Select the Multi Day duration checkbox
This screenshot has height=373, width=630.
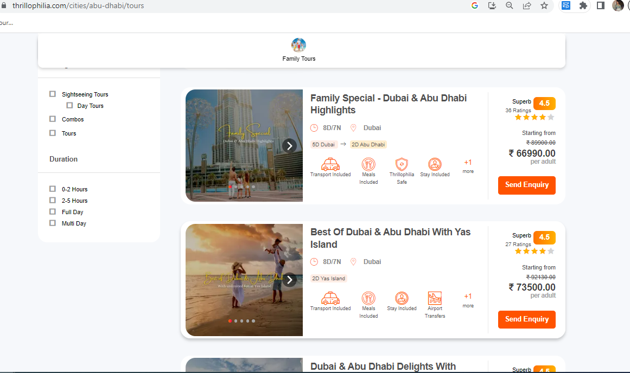coord(53,223)
